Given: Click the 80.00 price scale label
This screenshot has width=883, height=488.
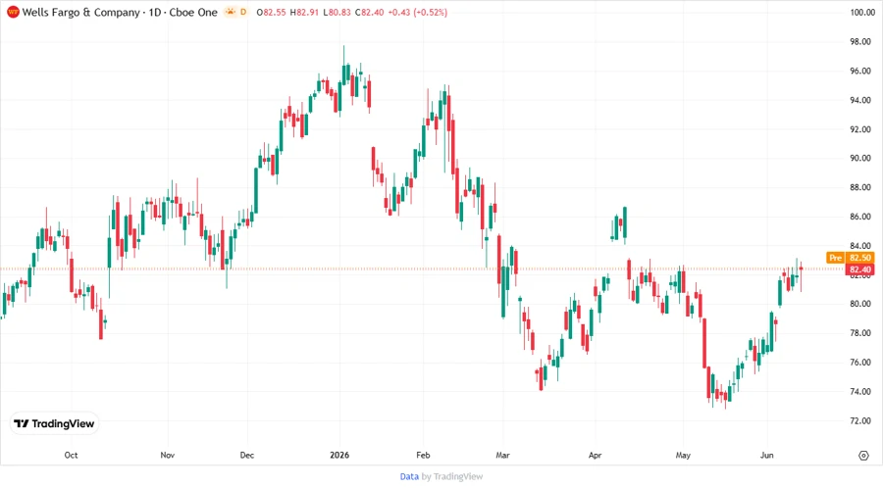Looking at the screenshot, I should click(x=859, y=304).
